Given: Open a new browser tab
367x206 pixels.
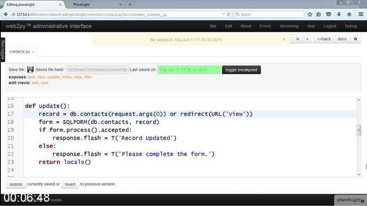Looking at the screenshot, I should click(130, 5).
